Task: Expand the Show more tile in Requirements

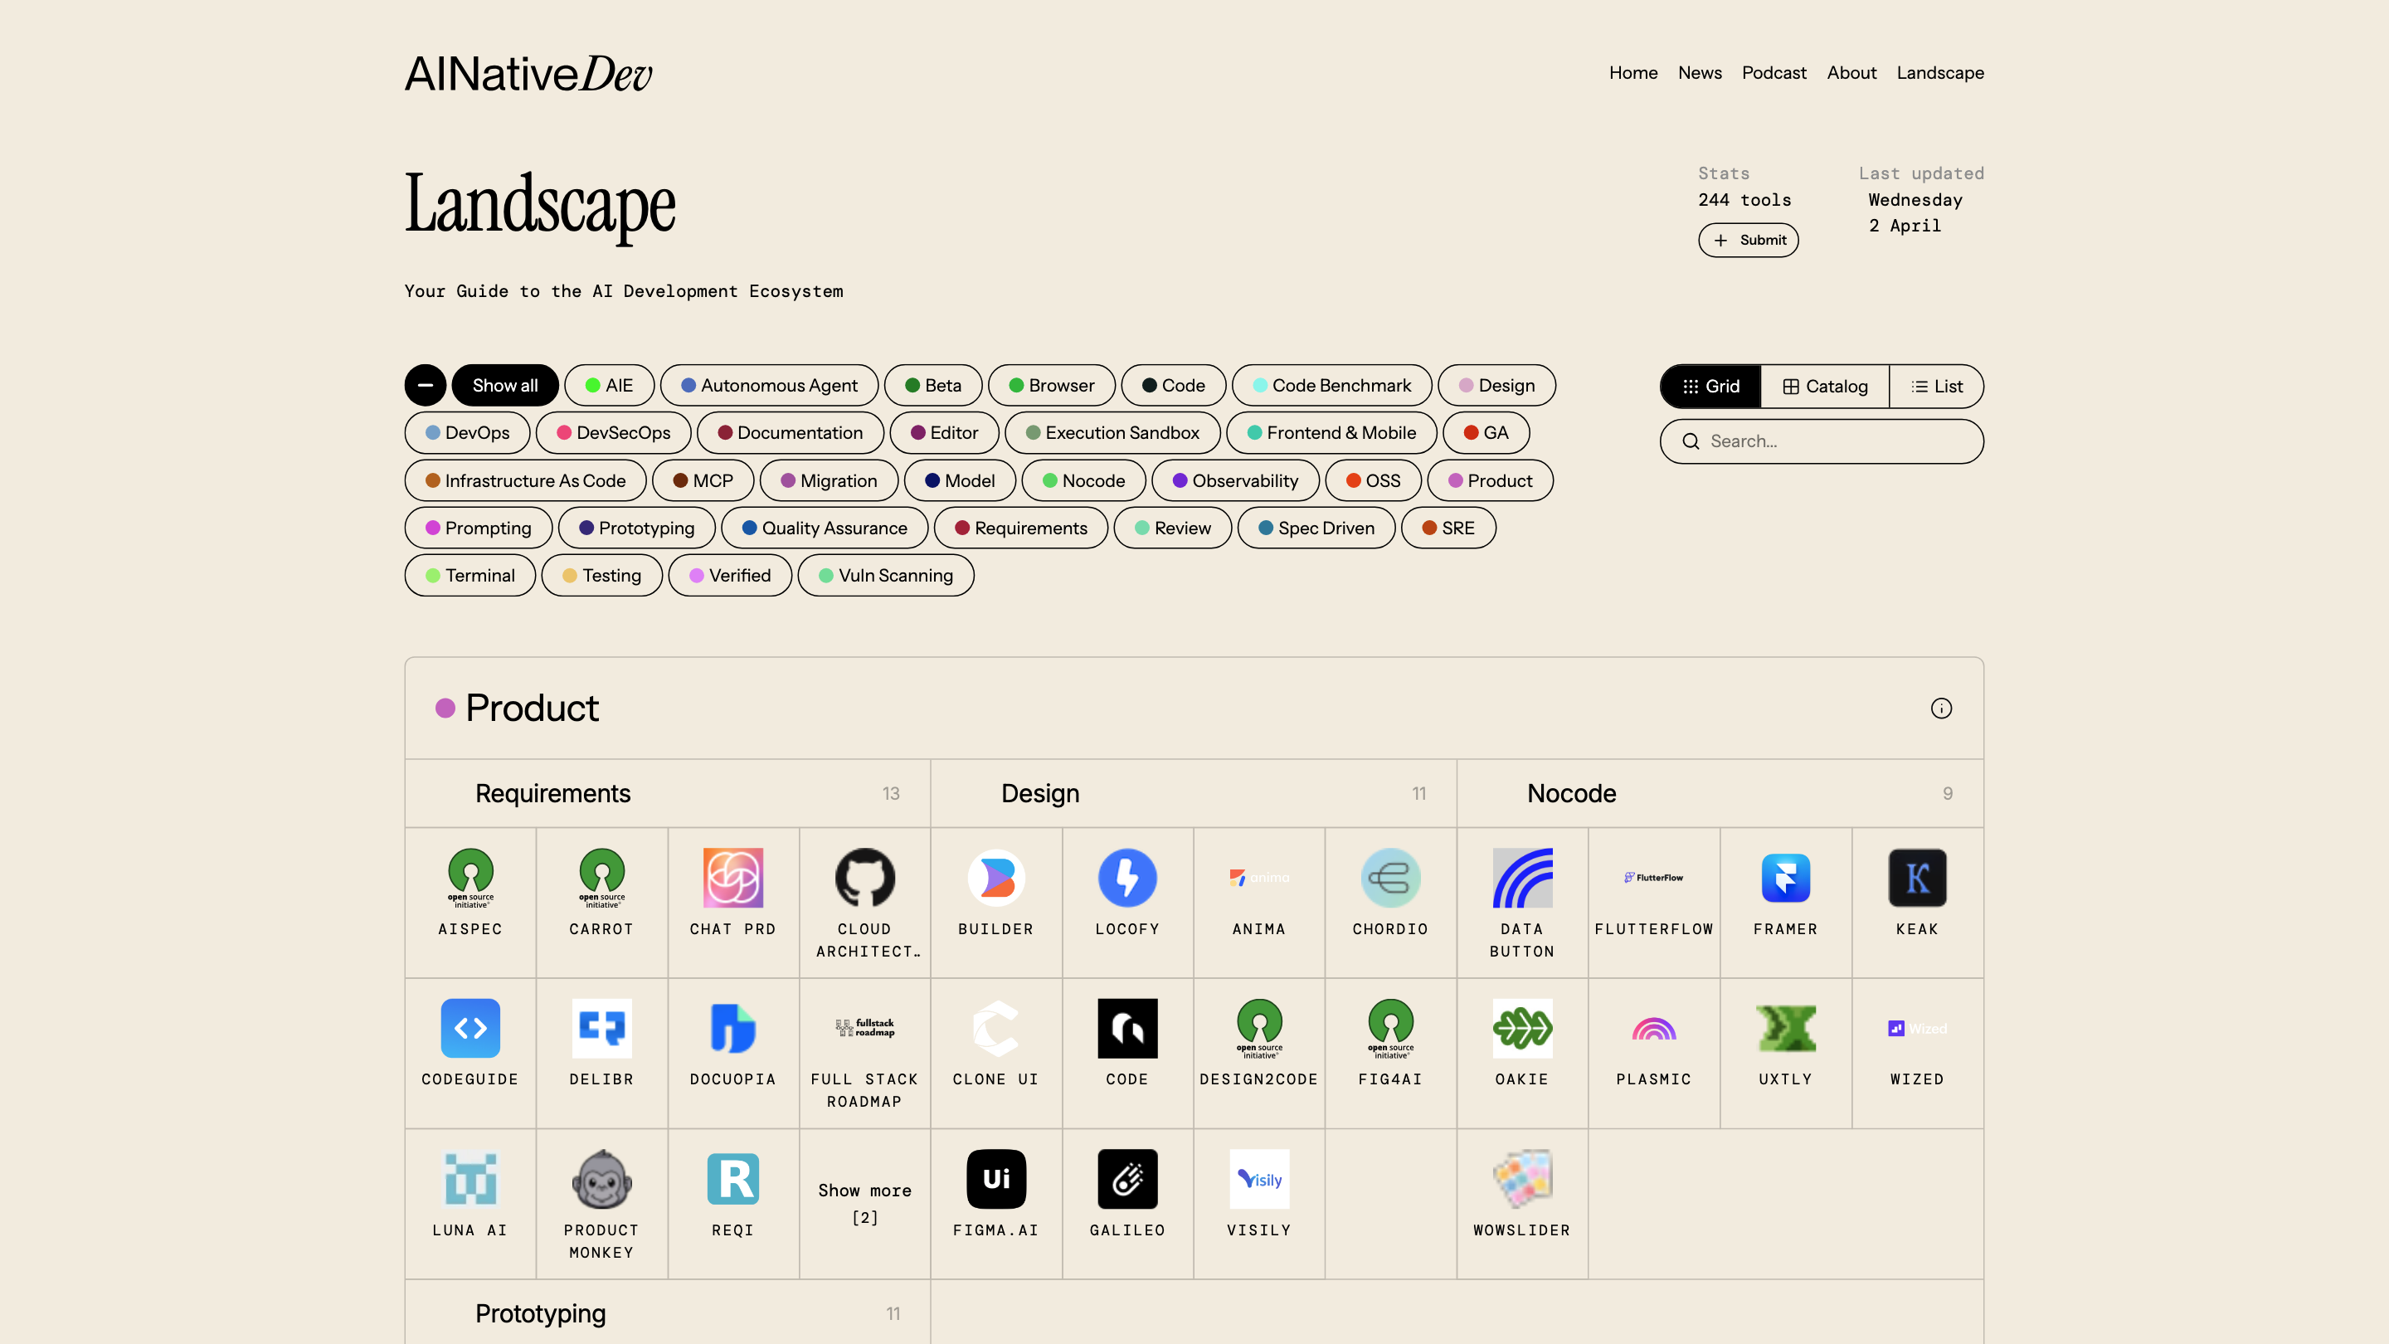Action: 864,1203
